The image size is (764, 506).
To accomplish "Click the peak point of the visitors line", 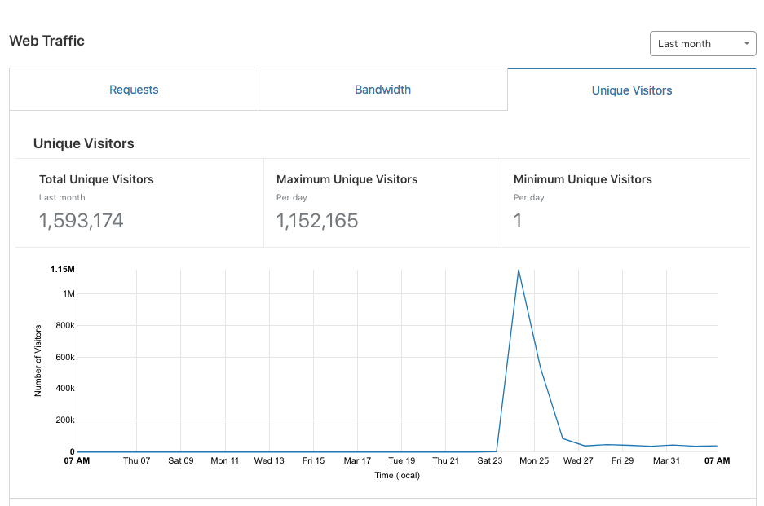I will (519, 270).
